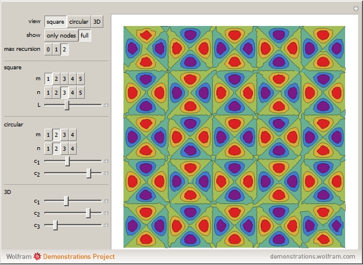Open the panel options plus icon
363x265 pixels.
[x=356, y=9]
